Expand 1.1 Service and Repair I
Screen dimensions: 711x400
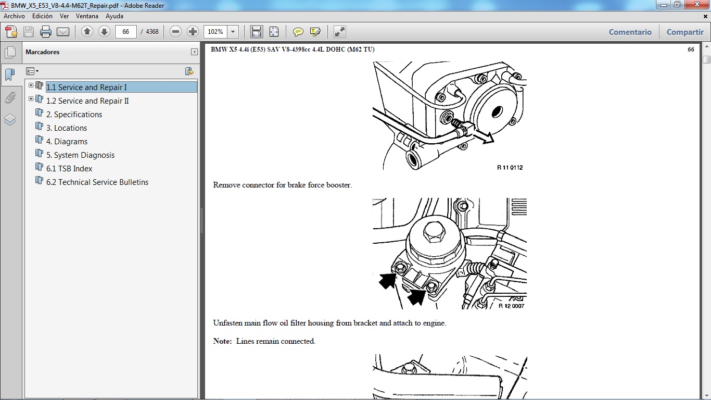[x=31, y=85]
